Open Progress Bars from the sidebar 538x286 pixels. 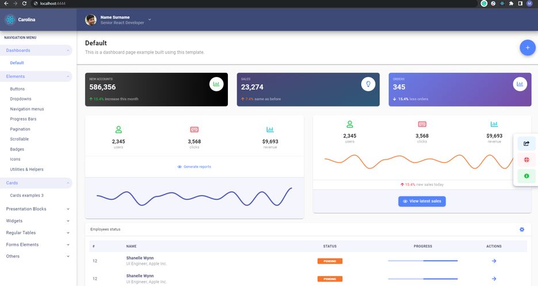[23, 119]
